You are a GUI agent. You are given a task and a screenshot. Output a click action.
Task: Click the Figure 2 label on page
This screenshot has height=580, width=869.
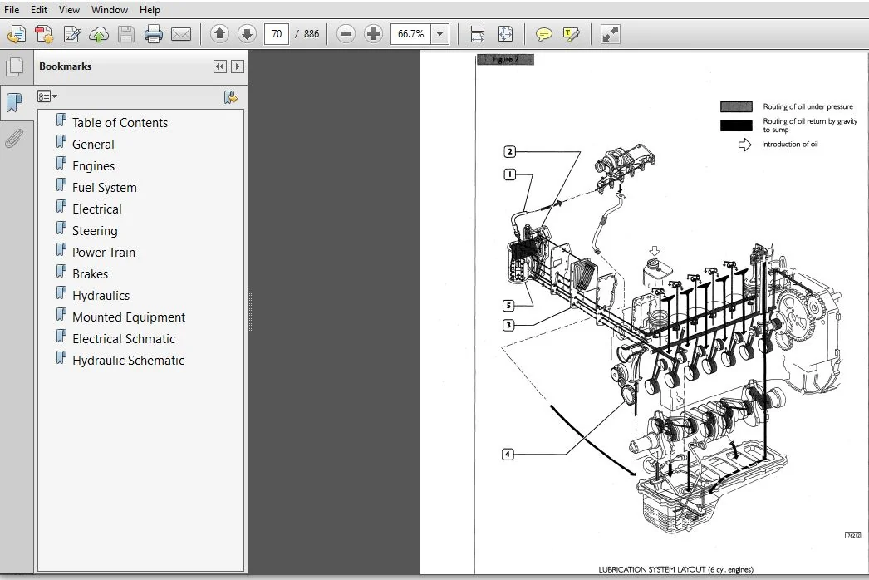505,59
